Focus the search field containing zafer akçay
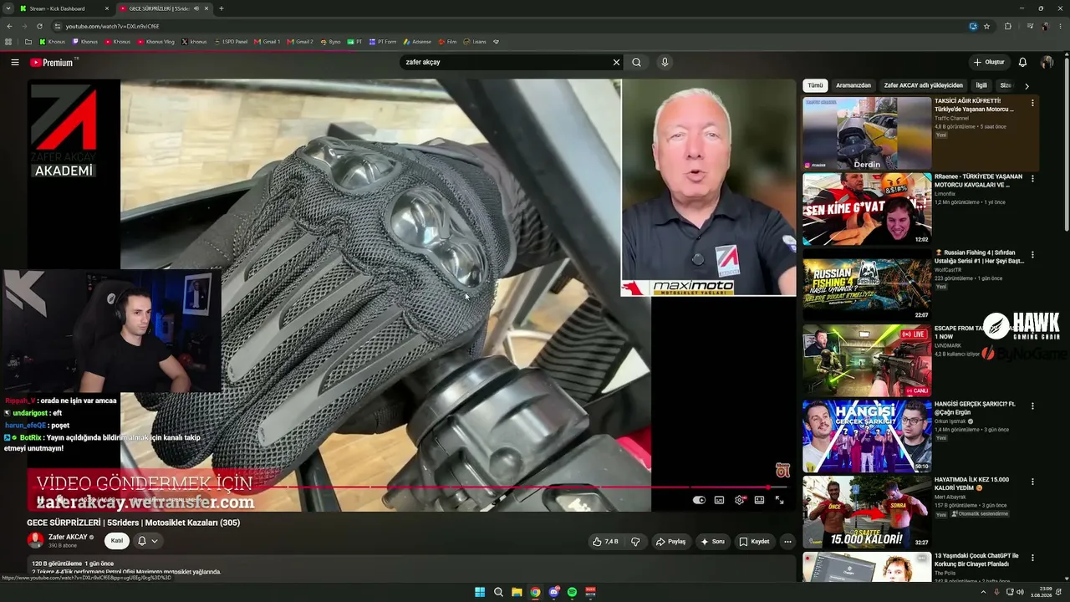The width and height of the screenshot is (1070, 602). click(506, 62)
